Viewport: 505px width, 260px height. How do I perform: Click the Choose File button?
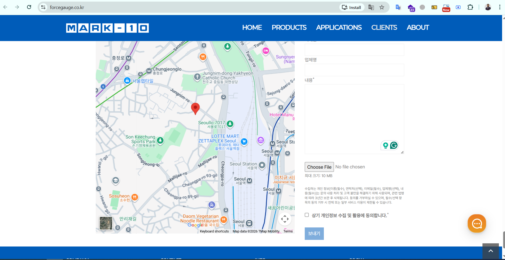pos(319,167)
